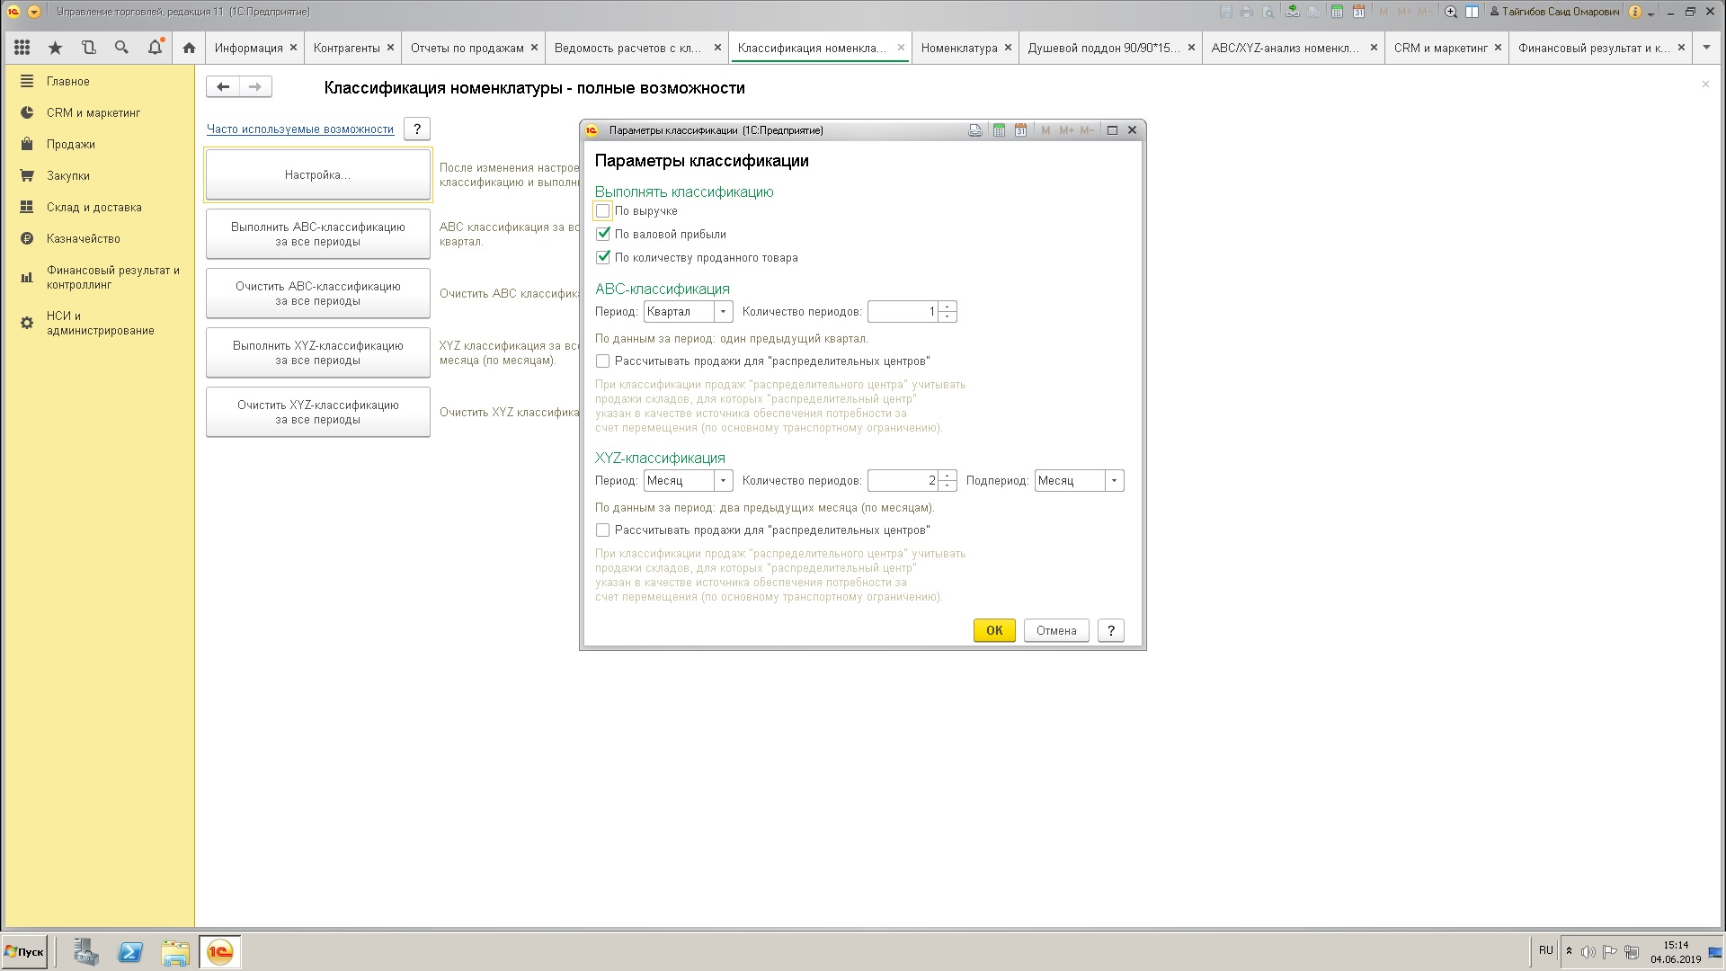Viewport: 1726px width, 971px height.
Task: Go to Home page icon
Action: [x=189, y=48]
